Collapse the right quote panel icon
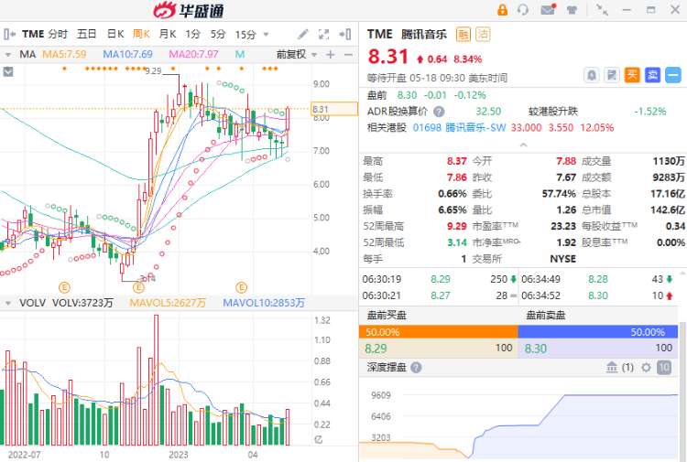687x462 pixels. click(x=344, y=34)
